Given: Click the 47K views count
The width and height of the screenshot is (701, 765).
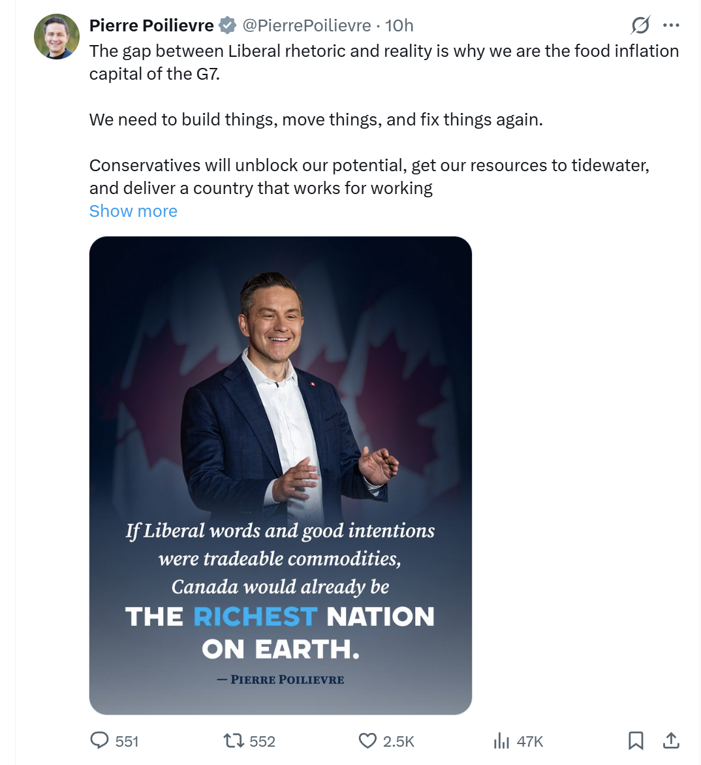Looking at the screenshot, I should pos(530,741).
